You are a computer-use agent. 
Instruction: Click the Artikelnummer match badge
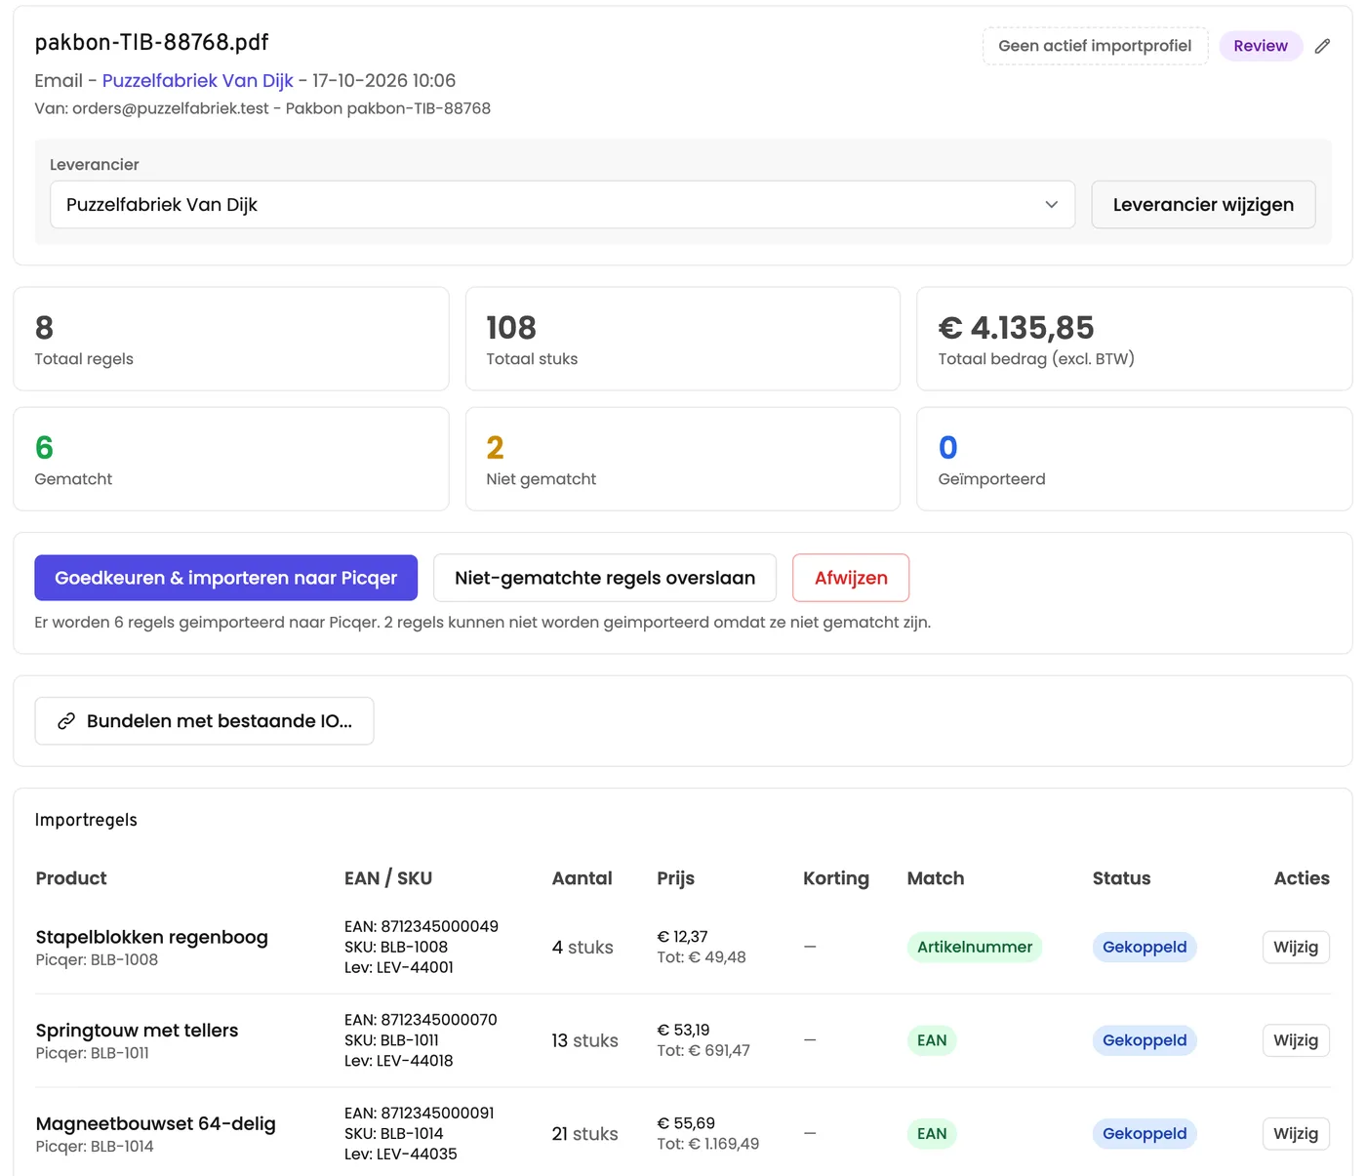[975, 947]
